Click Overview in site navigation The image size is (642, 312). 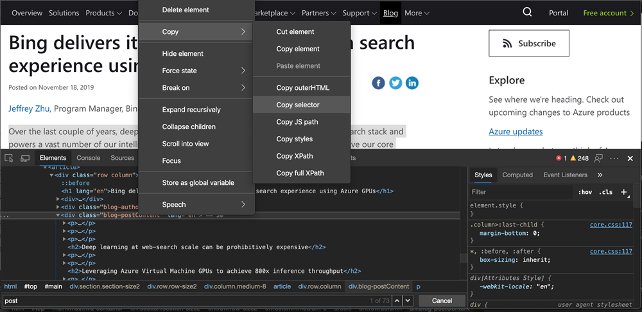pyautogui.click(x=27, y=13)
